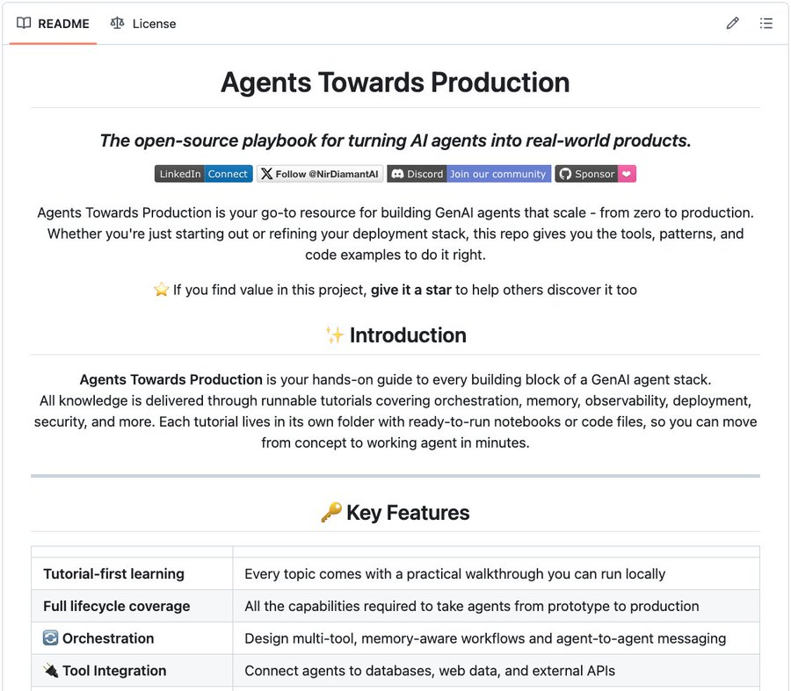791x691 pixels.
Task: Click the sparkles emoji beside Introduction
Action: [334, 335]
